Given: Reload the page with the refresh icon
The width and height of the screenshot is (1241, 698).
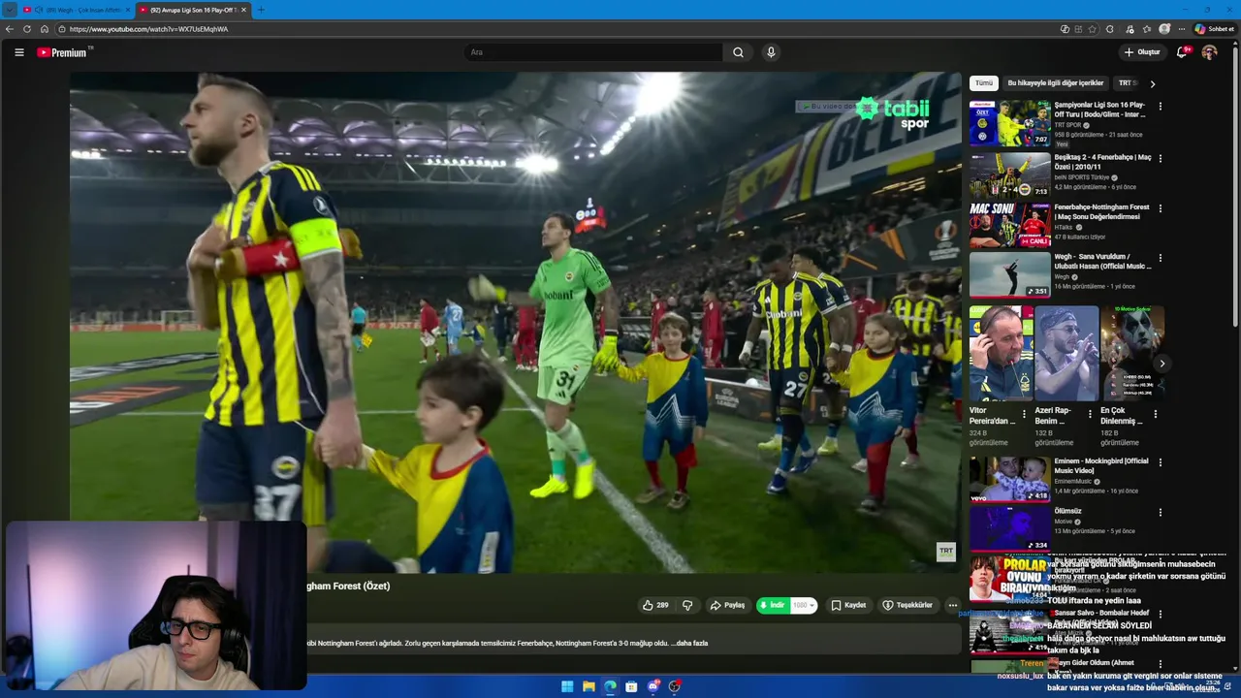Looking at the screenshot, I should tap(27, 29).
